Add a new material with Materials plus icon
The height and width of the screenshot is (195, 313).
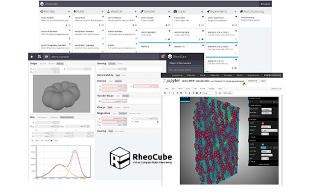click(x=135, y=12)
